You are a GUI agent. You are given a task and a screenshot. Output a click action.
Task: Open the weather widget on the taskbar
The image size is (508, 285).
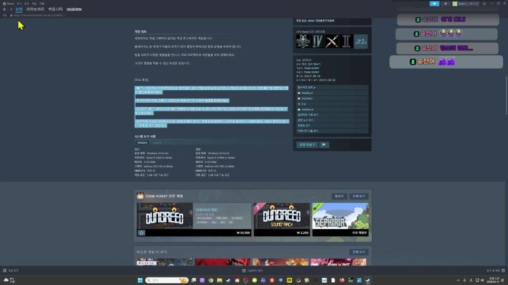pos(9,280)
